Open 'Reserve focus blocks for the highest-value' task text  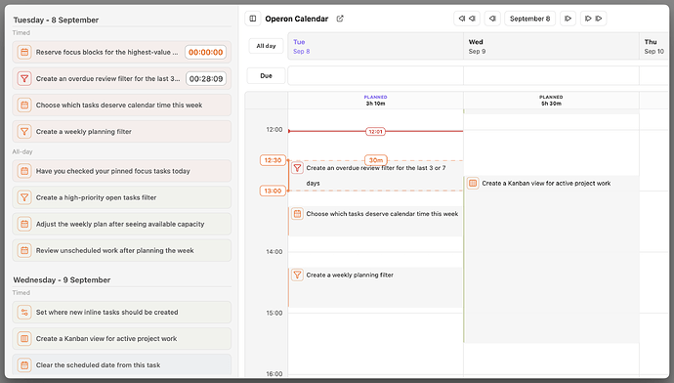(x=106, y=52)
